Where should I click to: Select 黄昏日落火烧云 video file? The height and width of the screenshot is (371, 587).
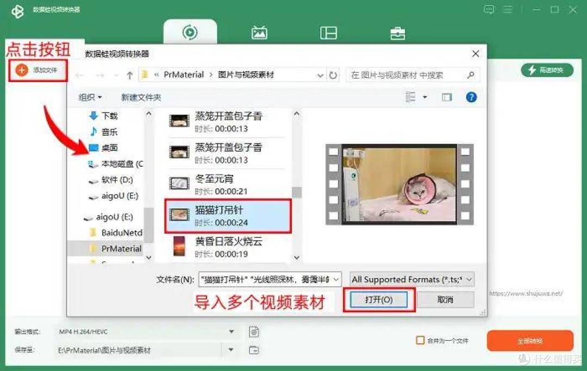click(227, 248)
